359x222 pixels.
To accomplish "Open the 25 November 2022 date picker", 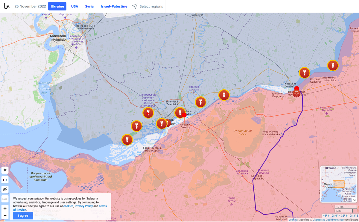I will [x=30, y=6].
